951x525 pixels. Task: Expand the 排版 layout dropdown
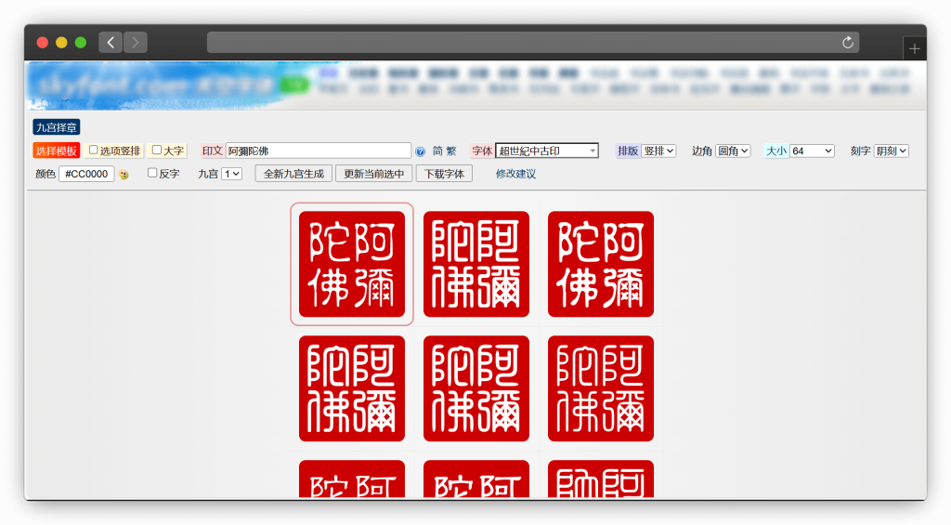[x=658, y=151]
